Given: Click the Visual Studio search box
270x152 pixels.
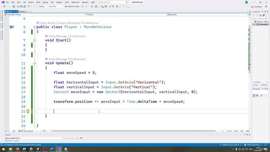Looking at the screenshot, I should (113, 2).
